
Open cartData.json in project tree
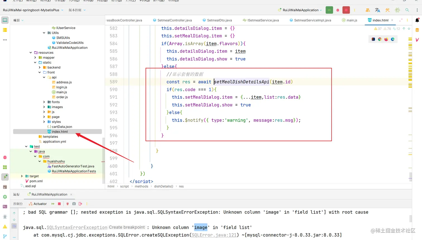click(62, 127)
